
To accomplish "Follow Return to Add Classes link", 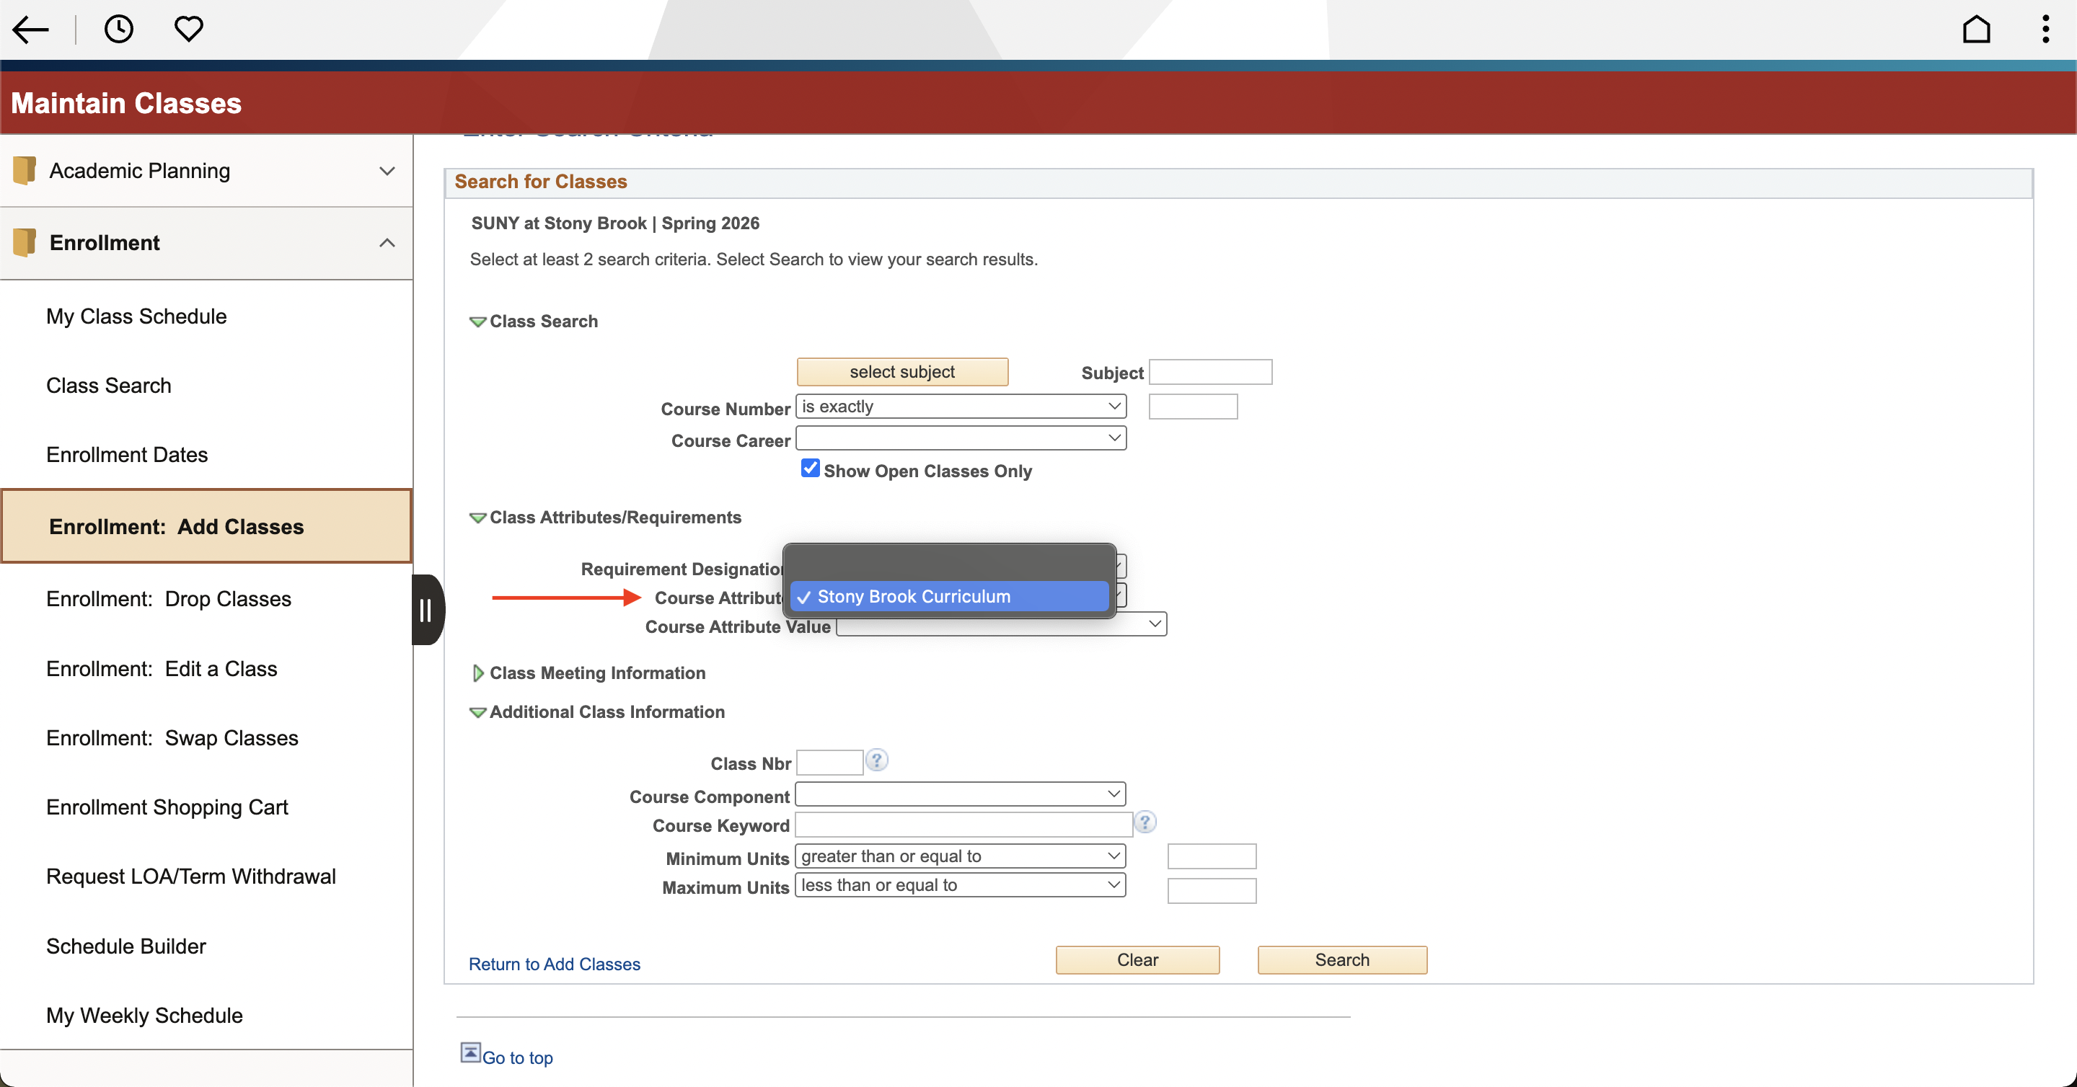I will (x=555, y=964).
